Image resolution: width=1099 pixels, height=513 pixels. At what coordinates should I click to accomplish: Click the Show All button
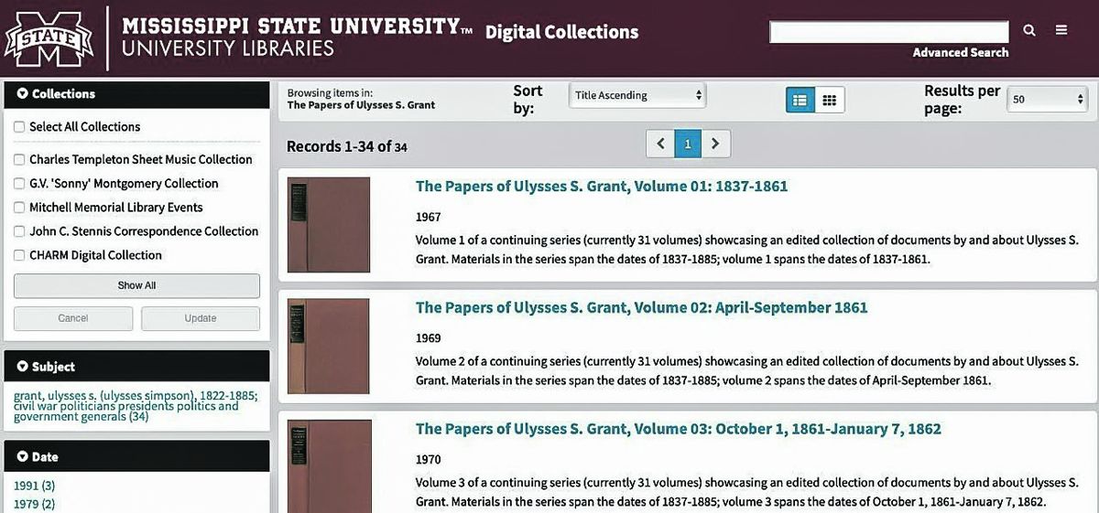tap(136, 285)
